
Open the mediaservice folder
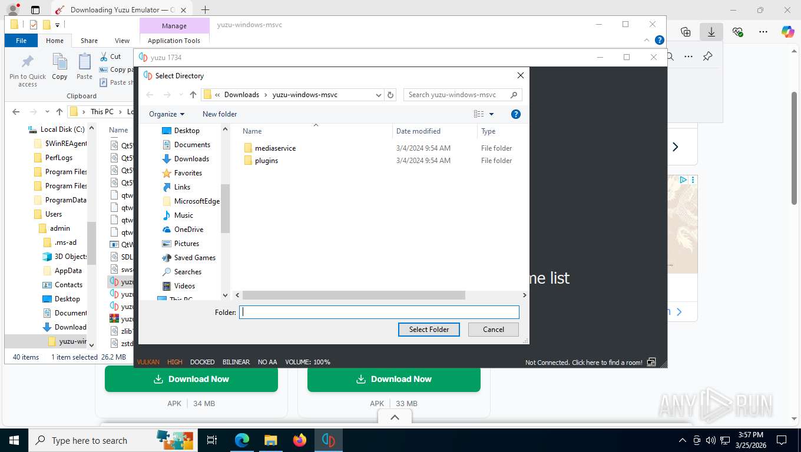point(275,148)
